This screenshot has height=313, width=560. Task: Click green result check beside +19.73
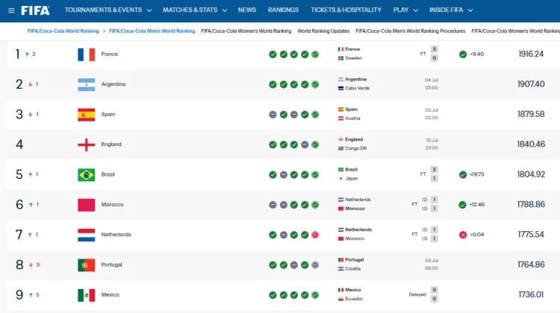[x=462, y=174]
